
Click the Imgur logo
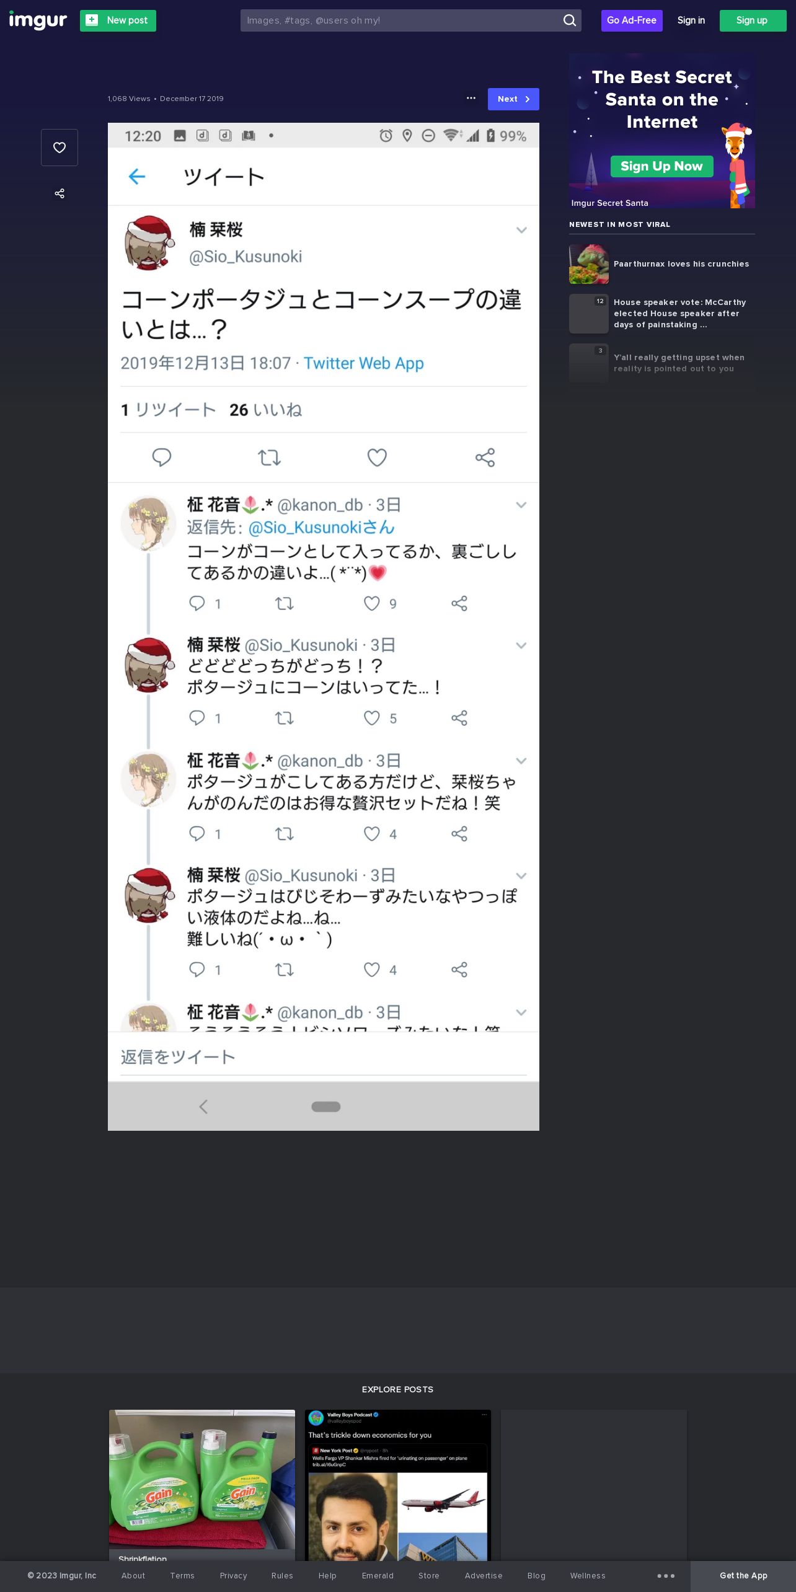pyautogui.click(x=38, y=20)
